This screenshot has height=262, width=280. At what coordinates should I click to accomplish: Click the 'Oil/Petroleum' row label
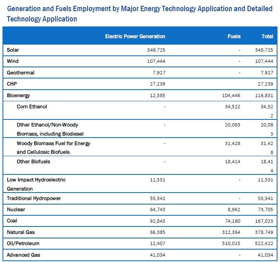point(23,243)
